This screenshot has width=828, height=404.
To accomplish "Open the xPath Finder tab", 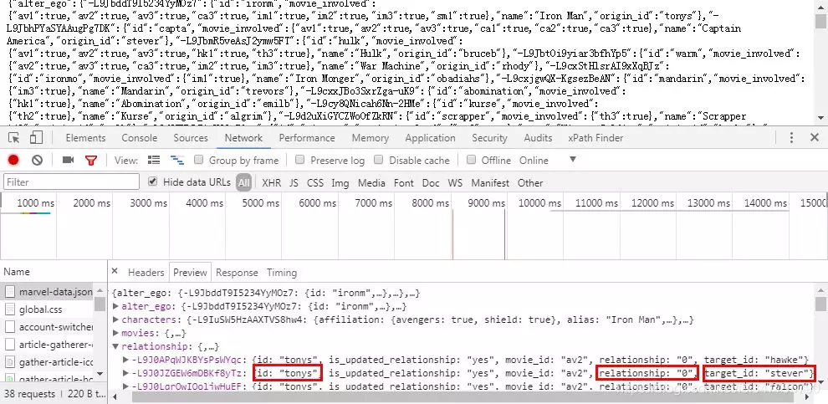I will [595, 138].
